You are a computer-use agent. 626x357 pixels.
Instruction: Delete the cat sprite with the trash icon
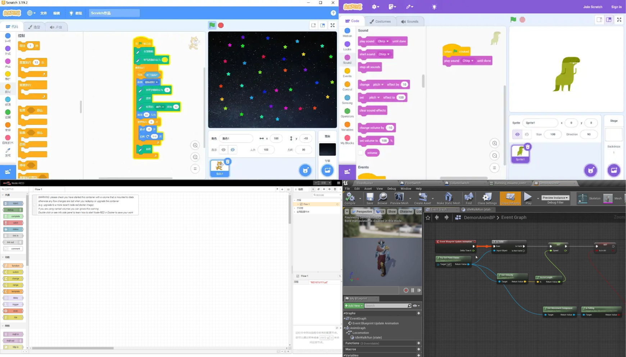click(x=227, y=162)
